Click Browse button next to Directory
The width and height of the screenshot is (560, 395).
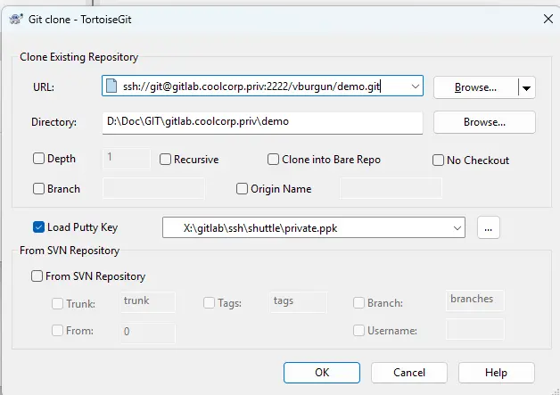pyautogui.click(x=484, y=122)
